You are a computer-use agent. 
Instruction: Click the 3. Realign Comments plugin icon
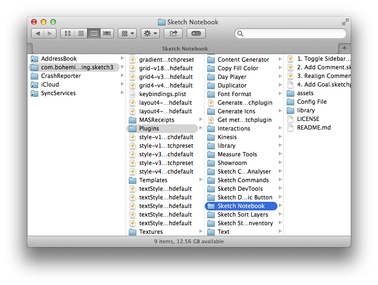point(290,76)
